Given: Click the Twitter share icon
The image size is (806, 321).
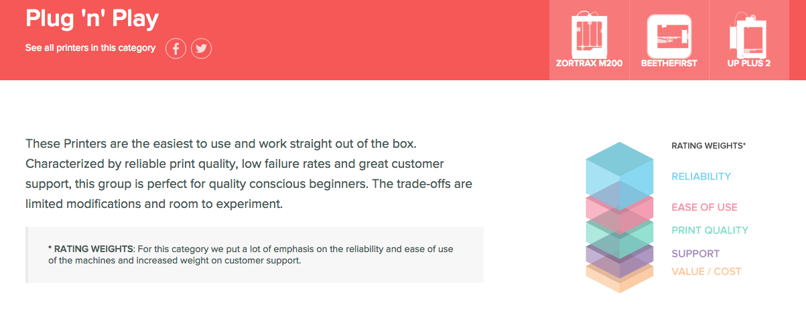Looking at the screenshot, I should [x=201, y=48].
